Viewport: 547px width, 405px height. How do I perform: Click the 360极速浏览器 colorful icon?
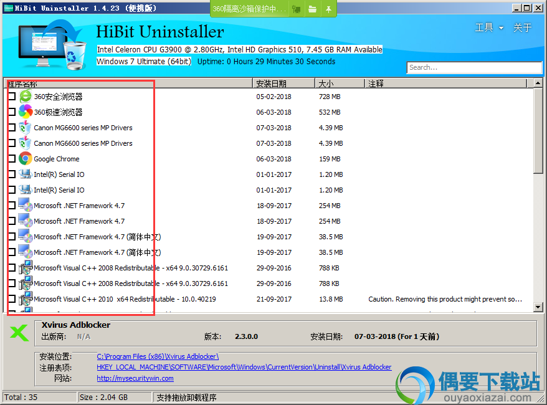(26, 112)
